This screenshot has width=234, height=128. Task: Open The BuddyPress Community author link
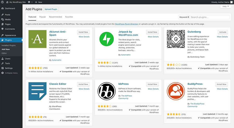click(x=196, y=105)
